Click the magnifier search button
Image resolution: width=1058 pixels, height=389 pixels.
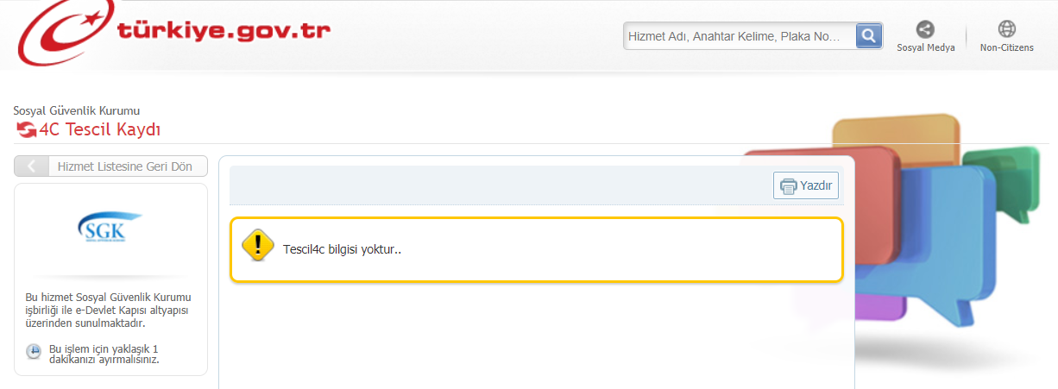click(868, 35)
